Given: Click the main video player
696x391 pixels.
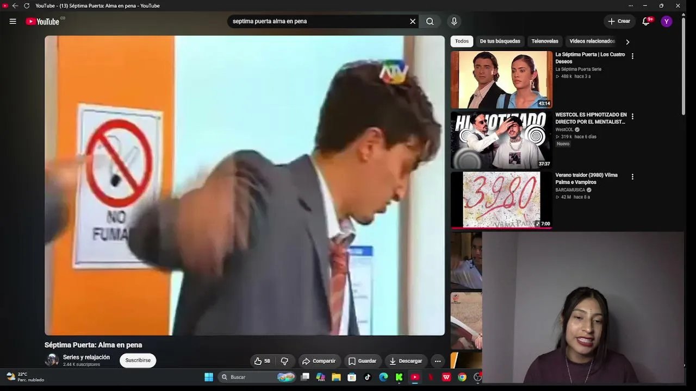Looking at the screenshot, I should 245,186.
